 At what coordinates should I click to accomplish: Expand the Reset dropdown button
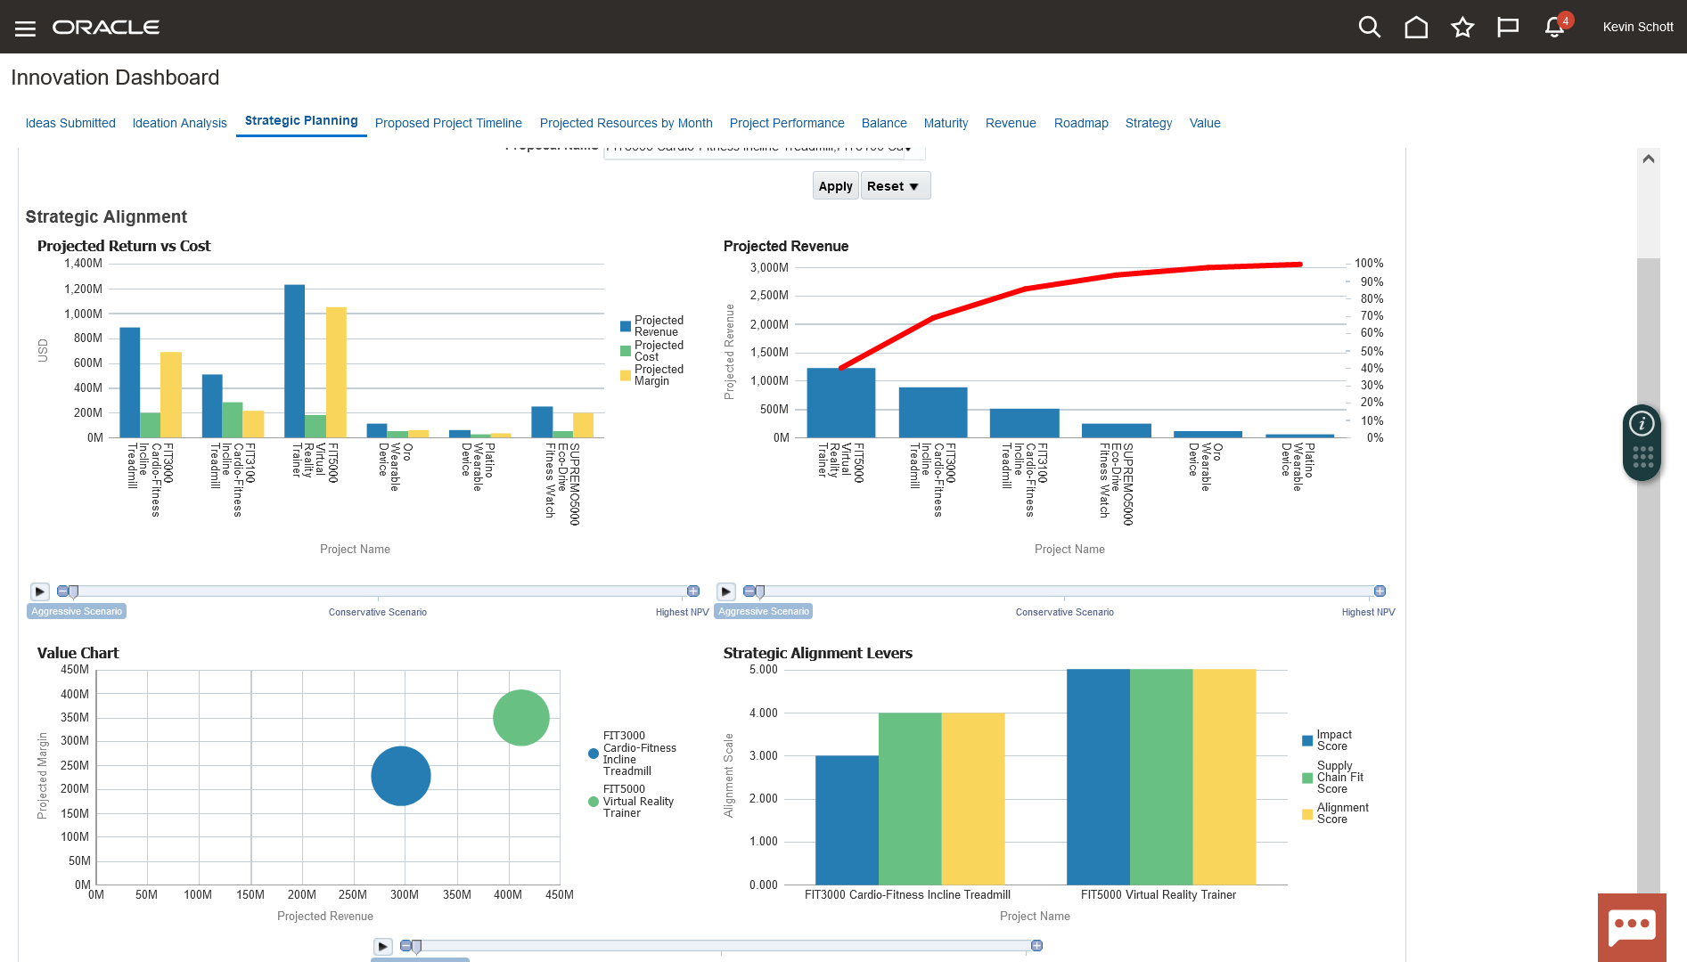point(895,186)
